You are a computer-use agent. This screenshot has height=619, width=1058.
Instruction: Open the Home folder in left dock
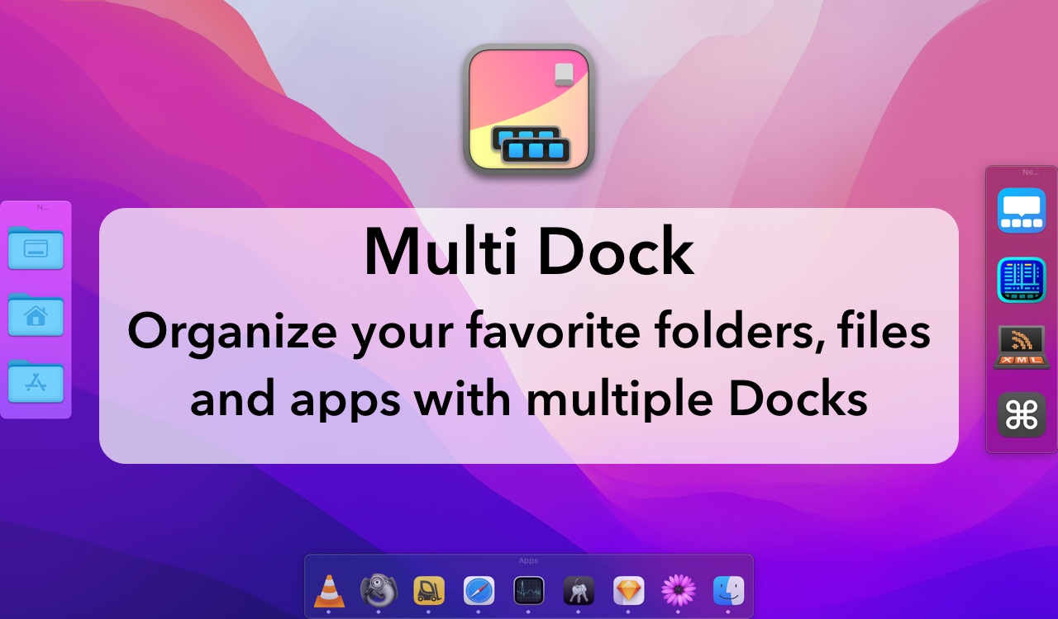[x=36, y=315]
